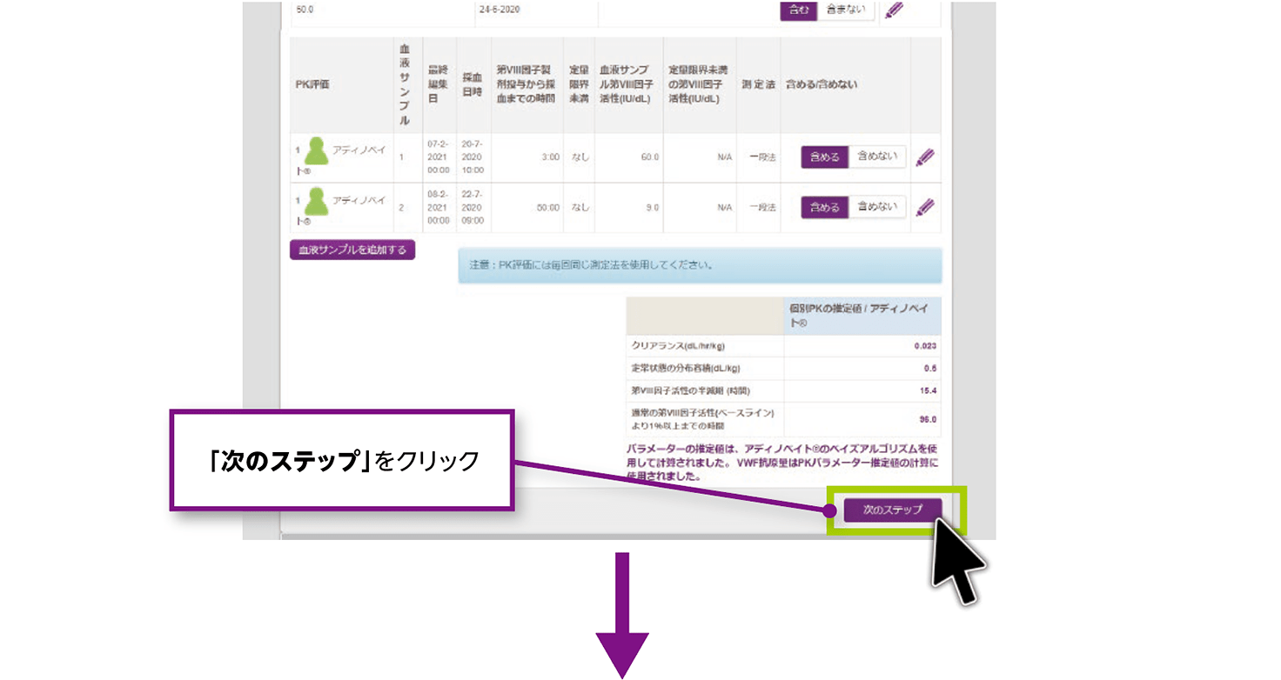Click the half-life value 15.4
1281x680 pixels.
[x=928, y=390]
